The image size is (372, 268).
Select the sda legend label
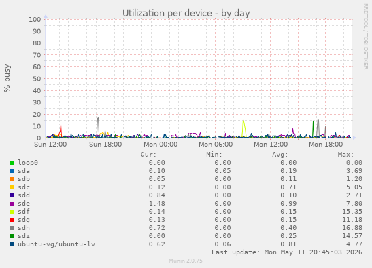[24, 171]
